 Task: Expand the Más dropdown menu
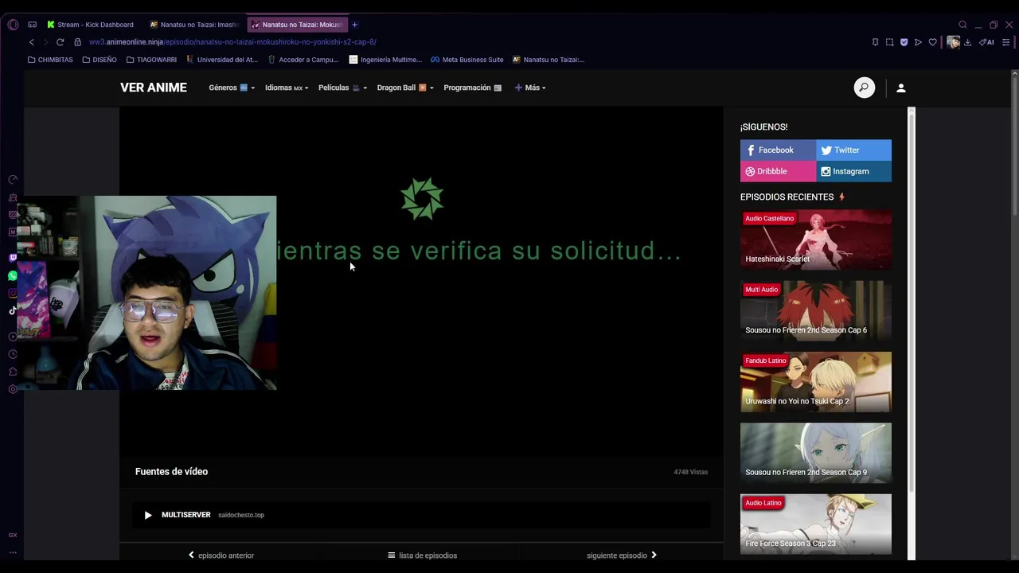tap(530, 88)
